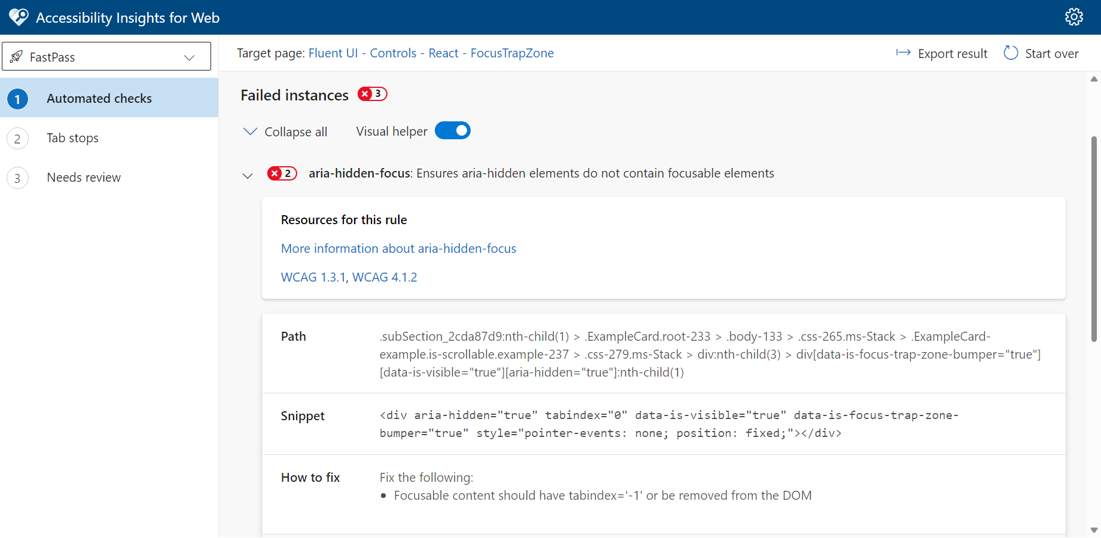Click the Accessibility Insights heart logo

pos(19,17)
